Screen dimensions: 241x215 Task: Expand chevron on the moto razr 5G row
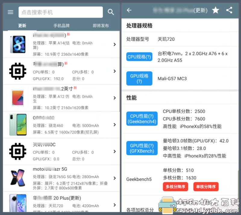coord(114,178)
